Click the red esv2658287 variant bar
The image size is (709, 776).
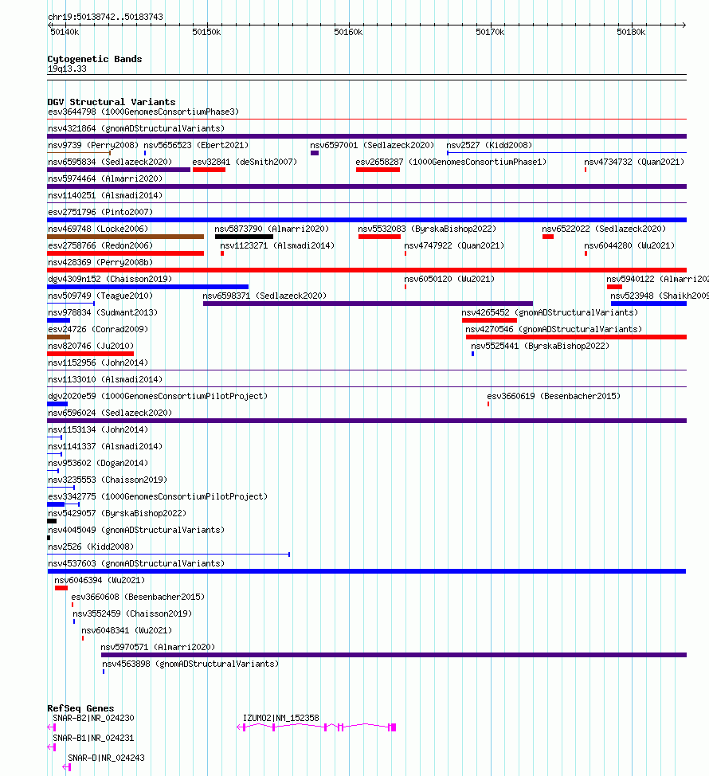point(378,170)
